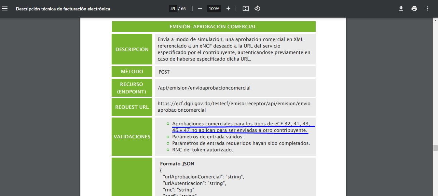
Task: Click the "rnc": "string" JSON line
Action: [x=179, y=190]
